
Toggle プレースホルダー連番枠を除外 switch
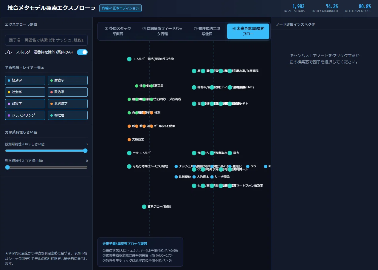pyautogui.click(x=82, y=52)
